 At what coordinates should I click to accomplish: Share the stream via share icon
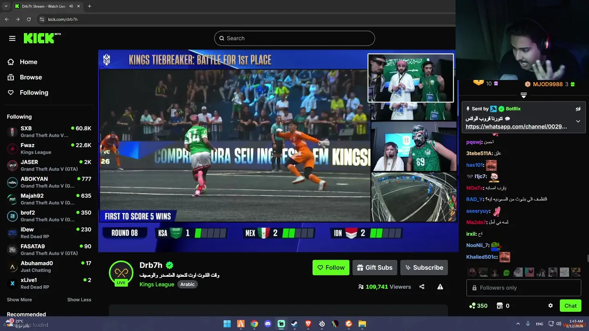422,287
